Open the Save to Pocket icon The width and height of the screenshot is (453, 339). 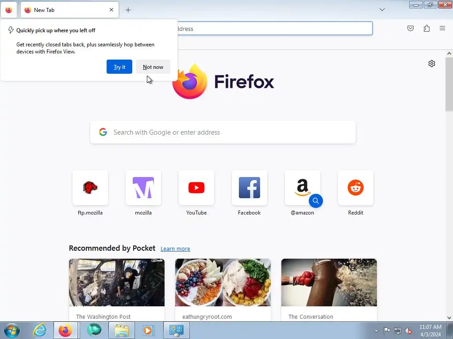410,28
